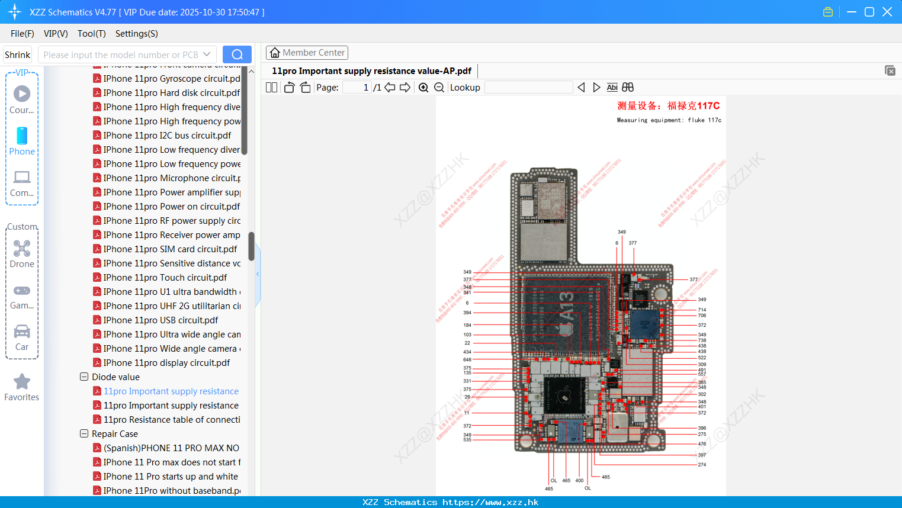This screenshot has width=902, height=508.
Task: Click the file tree vertical scrollbar
Action: (251, 246)
